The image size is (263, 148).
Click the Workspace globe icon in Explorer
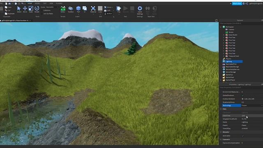click(x=224, y=27)
